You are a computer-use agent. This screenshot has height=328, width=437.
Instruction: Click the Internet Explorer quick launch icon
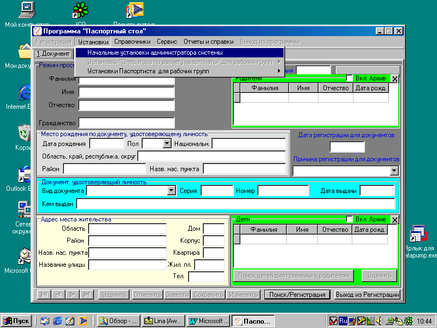[57, 321]
